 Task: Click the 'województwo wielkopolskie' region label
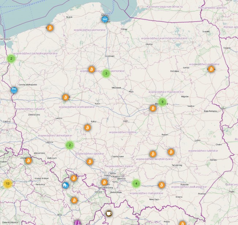tap(77, 107)
